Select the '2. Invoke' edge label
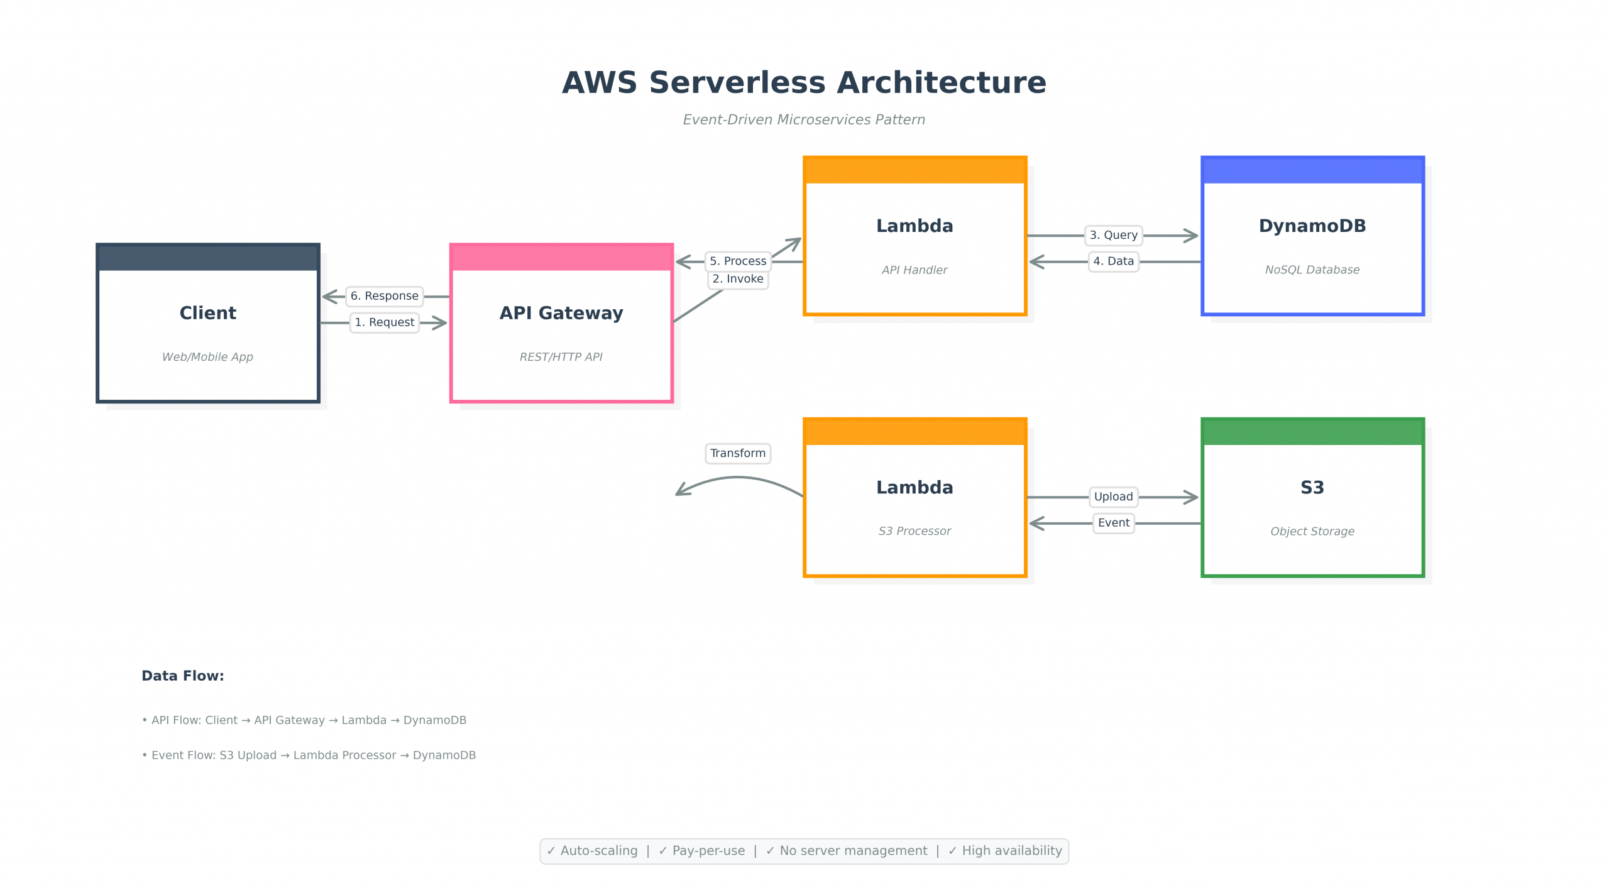Screen dimensions: 1609x890 738,279
